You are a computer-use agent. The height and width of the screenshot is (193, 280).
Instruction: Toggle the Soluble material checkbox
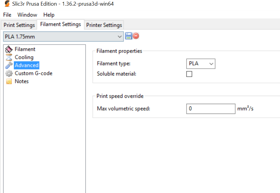189,74
